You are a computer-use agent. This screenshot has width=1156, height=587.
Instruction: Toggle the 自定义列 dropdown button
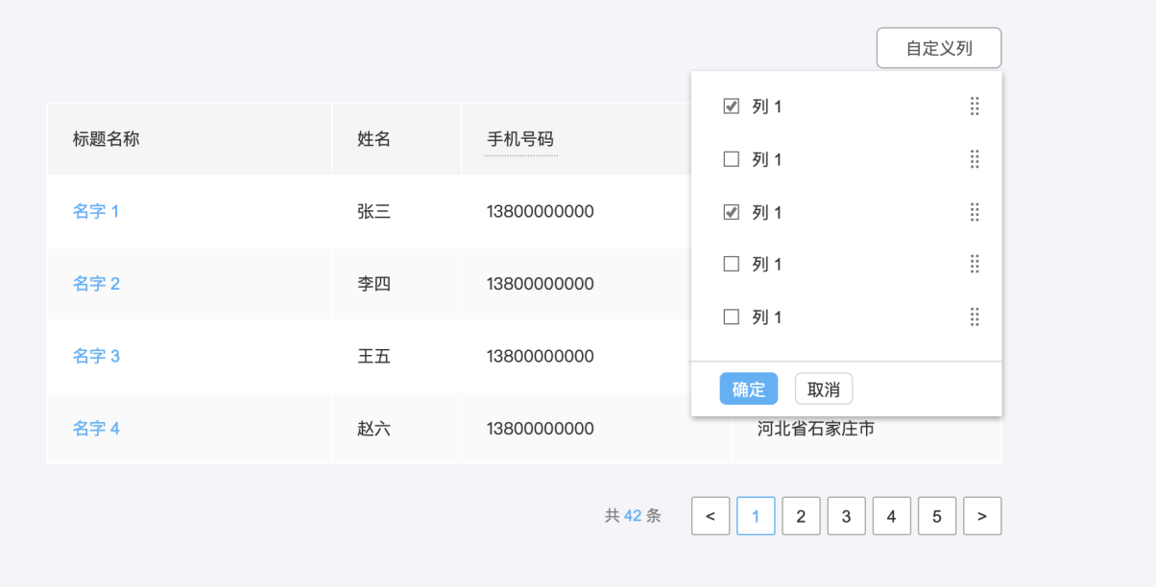[938, 48]
